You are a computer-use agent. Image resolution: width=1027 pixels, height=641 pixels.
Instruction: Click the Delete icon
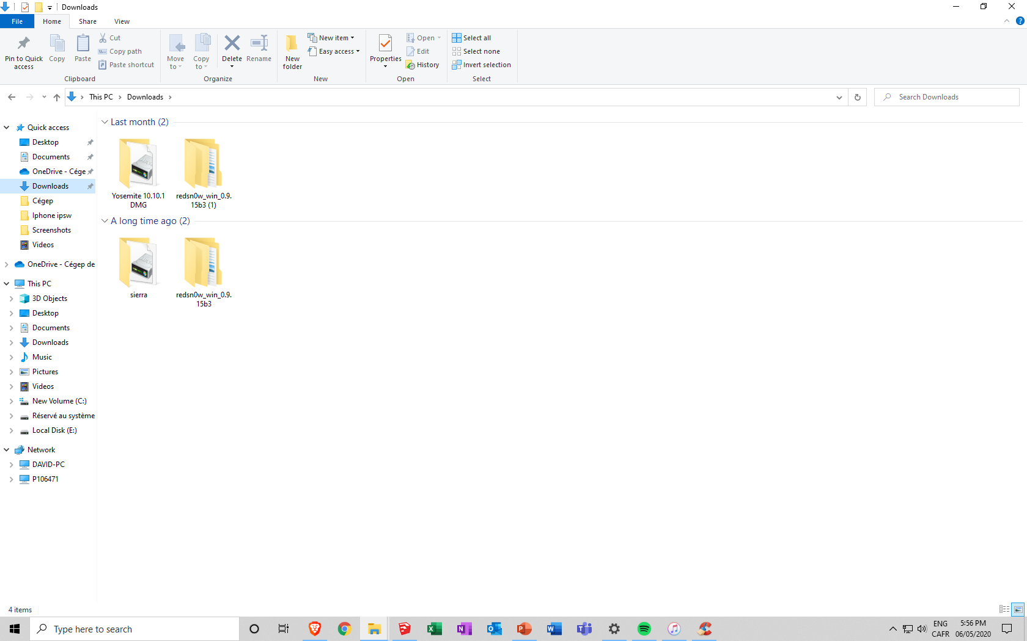pyautogui.click(x=232, y=43)
